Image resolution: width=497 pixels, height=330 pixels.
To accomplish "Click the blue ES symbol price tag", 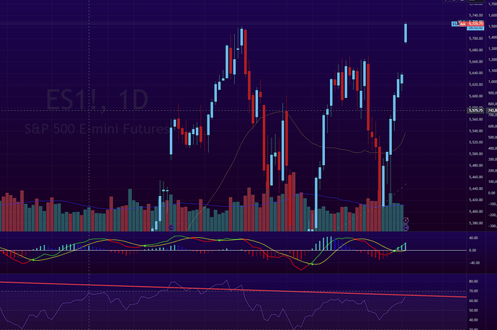I will (x=455, y=24).
